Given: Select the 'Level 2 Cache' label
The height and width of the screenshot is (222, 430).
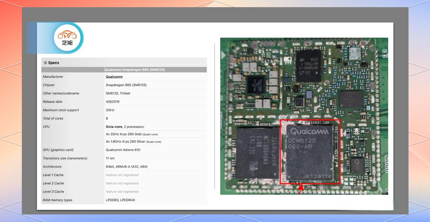Looking at the screenshot, I should coord(53,183).
